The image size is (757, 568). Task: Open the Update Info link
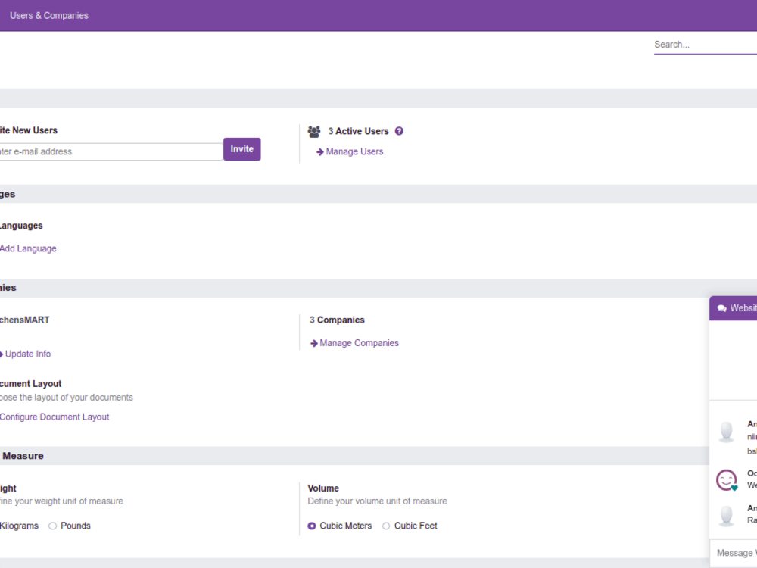(27, 354)
